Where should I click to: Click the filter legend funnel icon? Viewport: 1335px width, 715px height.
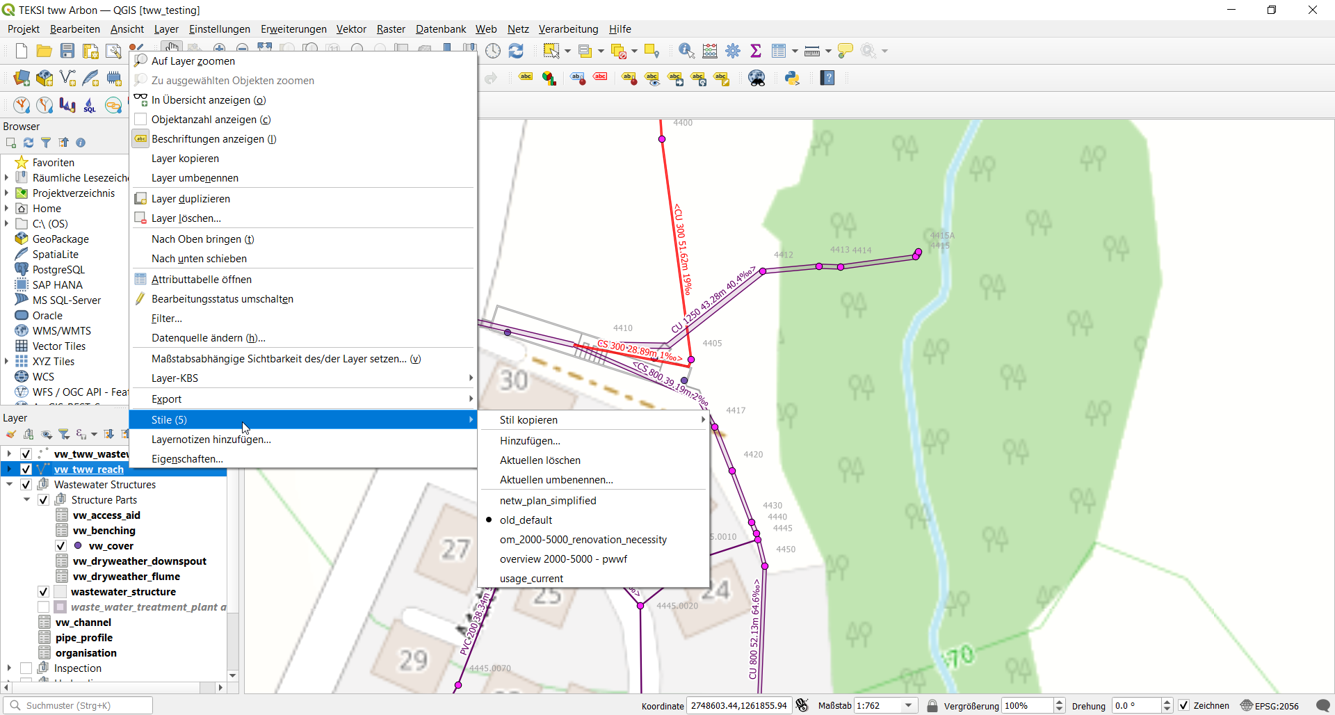click(x=64, y=435)
